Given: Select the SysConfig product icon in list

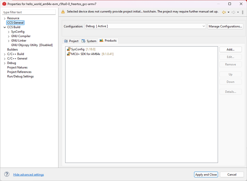Looking at the screenshot, I should [x=69, y=49].
